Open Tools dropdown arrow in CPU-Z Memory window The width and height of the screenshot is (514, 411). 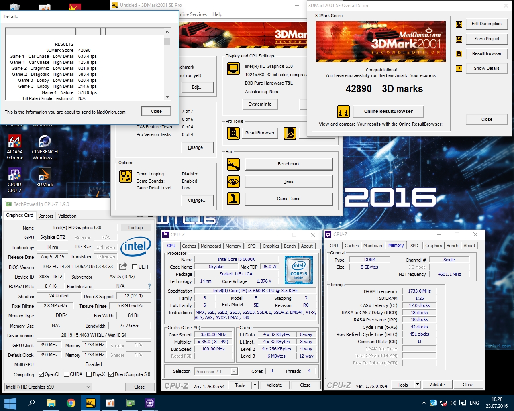(x=417, y=385)
